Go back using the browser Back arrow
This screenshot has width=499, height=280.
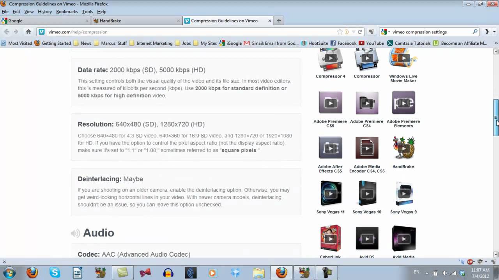point(7,32)
